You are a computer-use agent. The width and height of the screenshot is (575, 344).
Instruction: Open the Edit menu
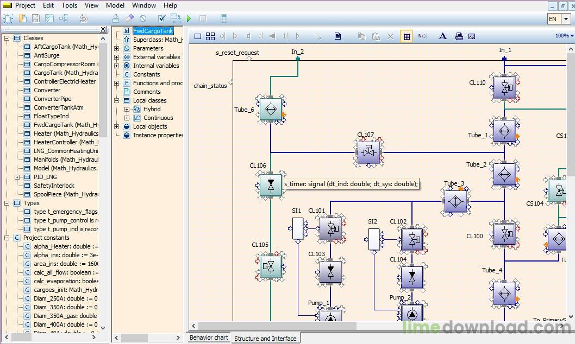click(x=48, y=5)
